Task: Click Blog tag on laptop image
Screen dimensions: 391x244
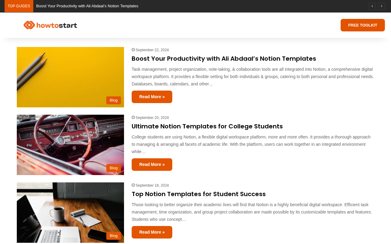Action: [x=114, y=236]
